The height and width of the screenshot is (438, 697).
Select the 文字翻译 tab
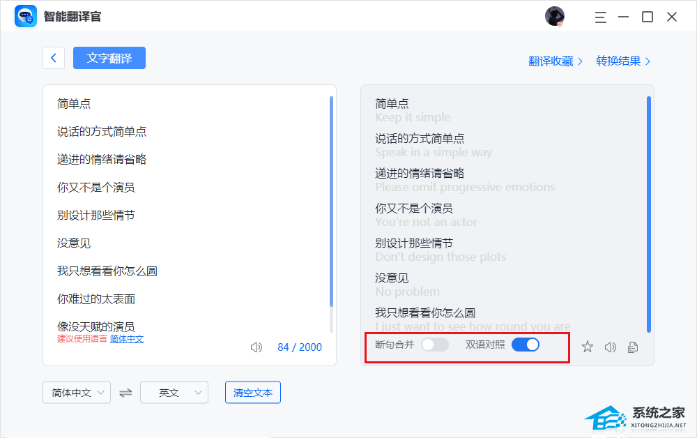click(109, 58)
